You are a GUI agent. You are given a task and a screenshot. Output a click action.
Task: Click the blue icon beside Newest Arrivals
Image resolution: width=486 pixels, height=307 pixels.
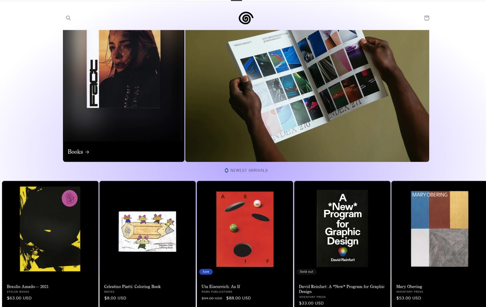(x=226, y=171)
